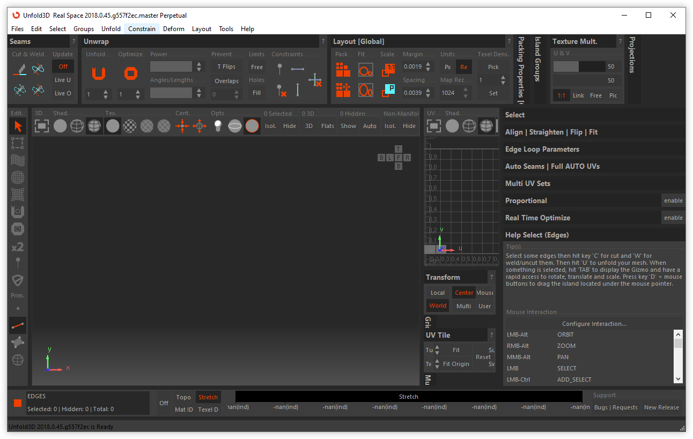Screen dimensions: 693x439
Task: Switch Units to Re
Action: pos(464,67)
